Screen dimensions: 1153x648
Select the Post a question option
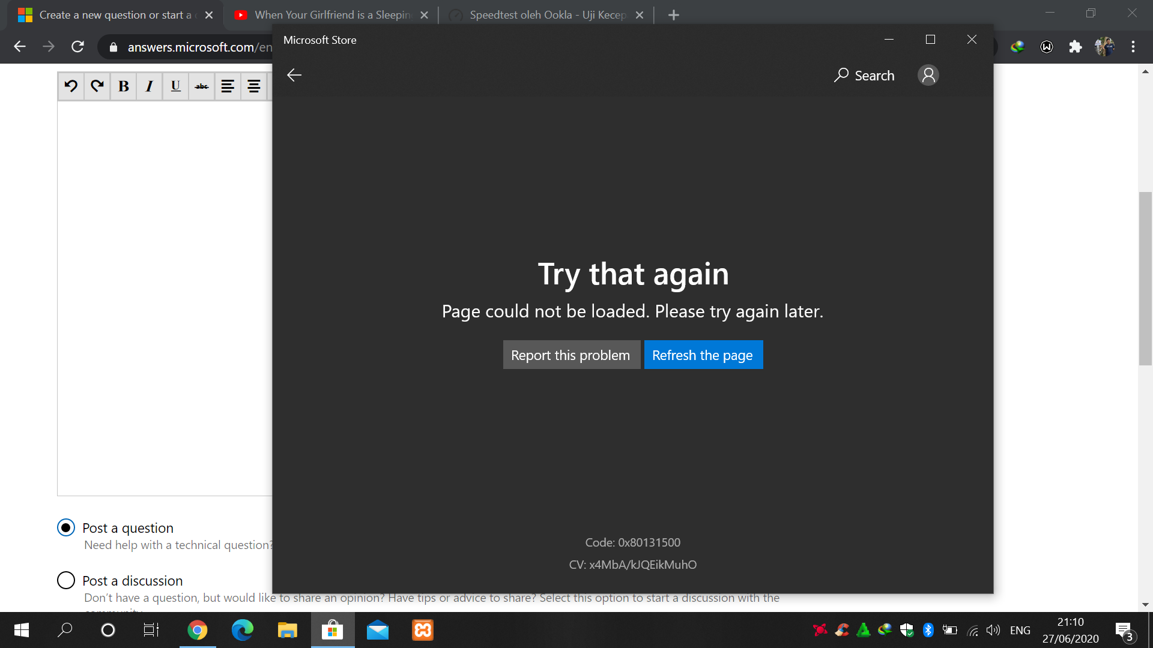pos(66,527)
